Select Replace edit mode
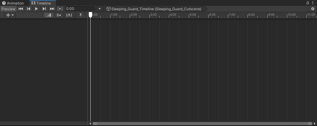This screenshot has height=126, width=317. [69, 15]
